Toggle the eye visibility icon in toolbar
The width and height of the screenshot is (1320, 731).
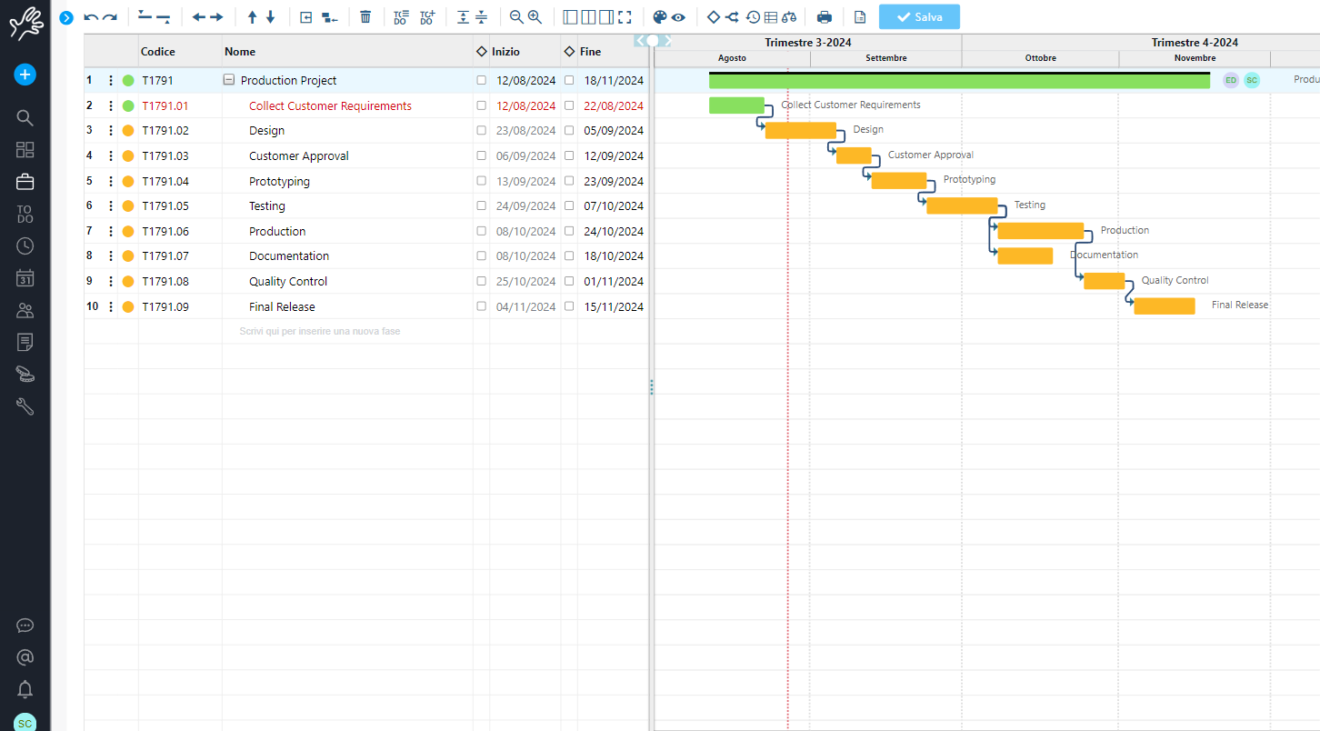tap(678, 17)
